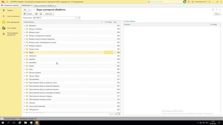Click the Создать button
223x125 pixels.
click(28, 14)
